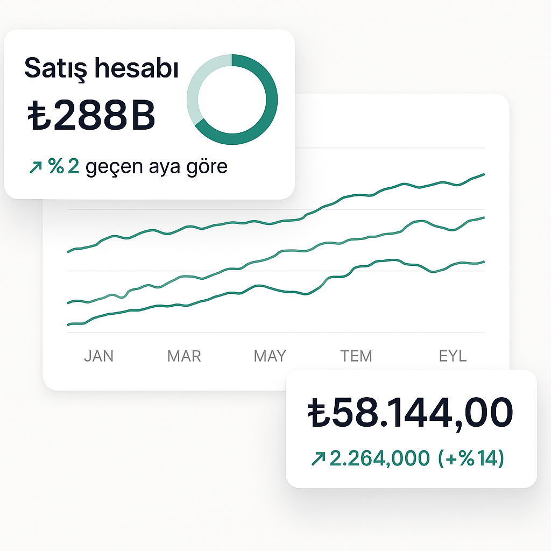This screenshot has height=551, width=551.
Task: Click the %2 growth percentage
Action: 63,166
